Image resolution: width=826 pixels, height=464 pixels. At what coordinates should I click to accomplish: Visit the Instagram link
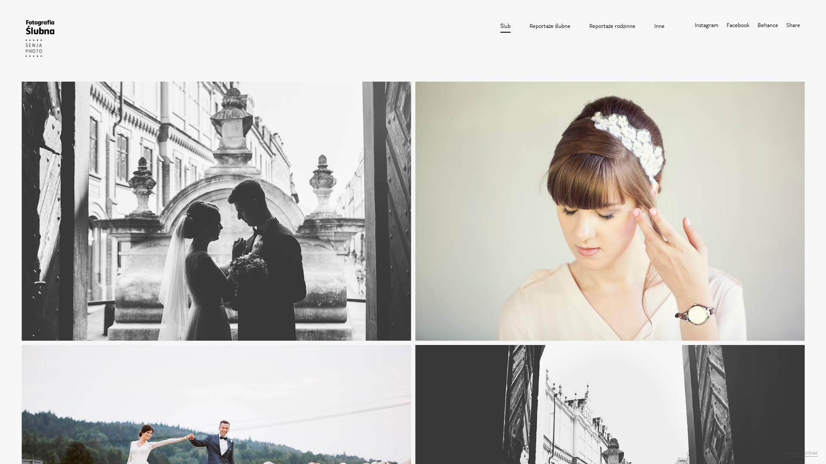pos(706,25)
